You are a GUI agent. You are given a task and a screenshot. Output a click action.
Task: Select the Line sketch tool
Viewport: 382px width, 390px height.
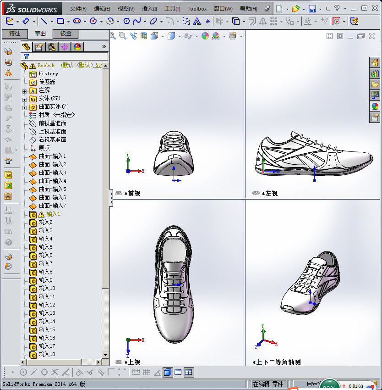coord(44,21)
